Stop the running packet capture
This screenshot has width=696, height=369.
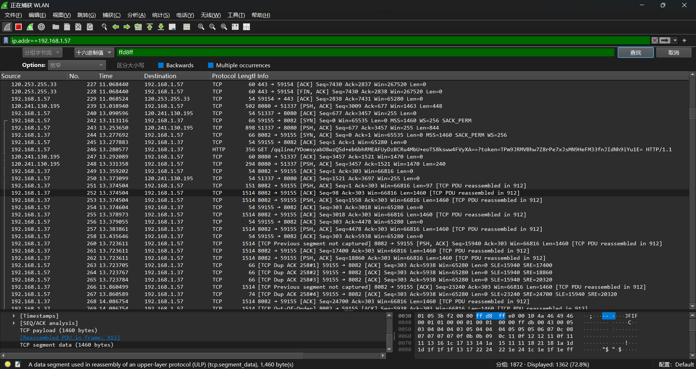pyautogui.click(x=18, y=27)
